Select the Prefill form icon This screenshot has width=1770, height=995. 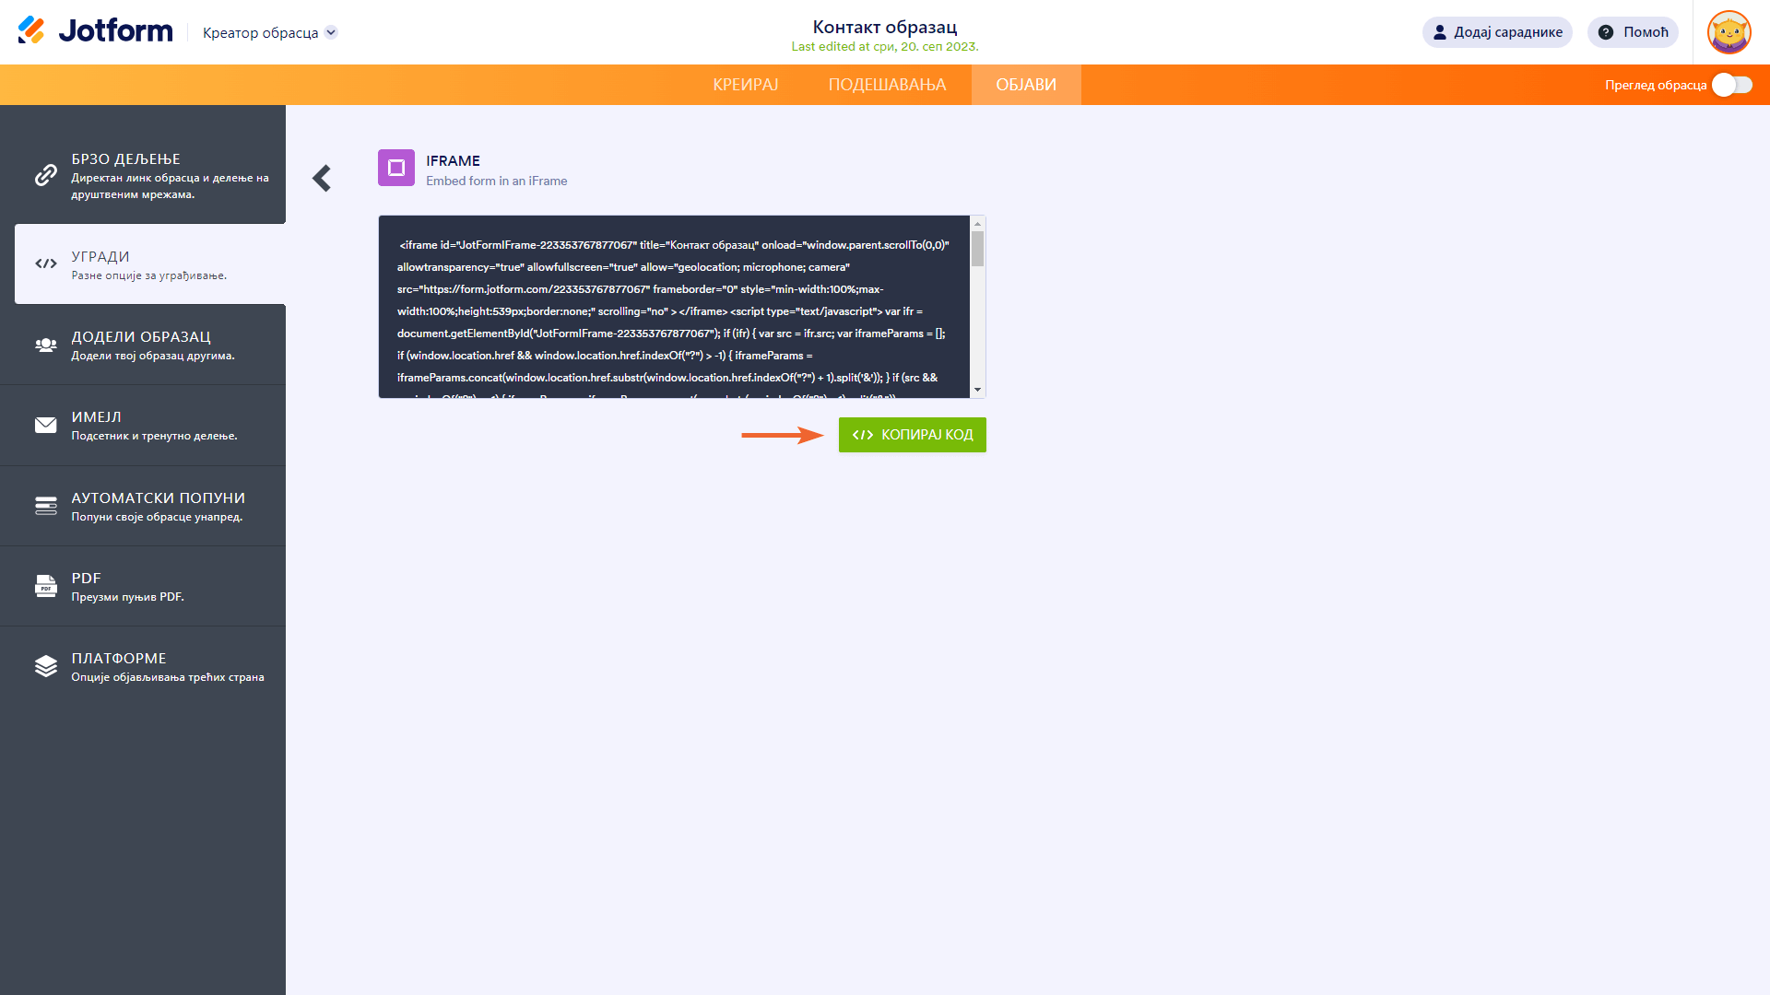(45, 506)
